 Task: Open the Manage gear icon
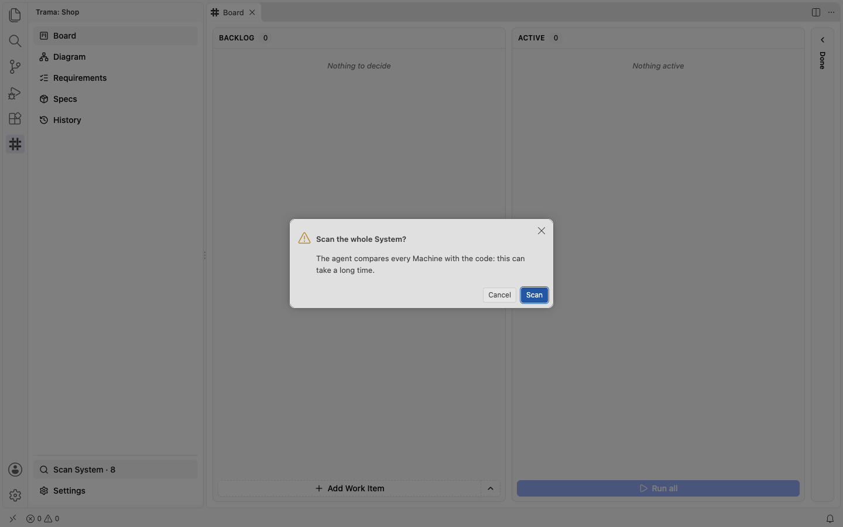[x=15, y=495]
